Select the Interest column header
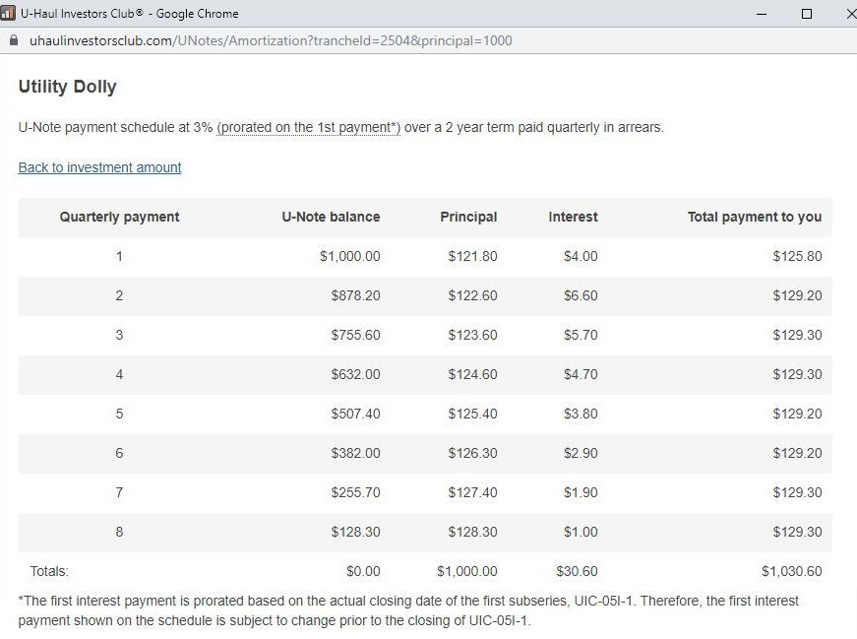The image size is (857, 639). coord(573,217)
